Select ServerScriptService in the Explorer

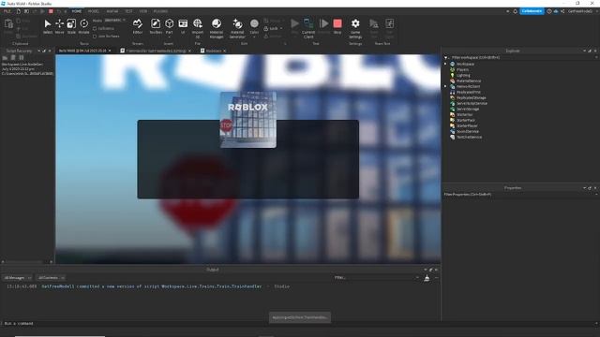point(472,104)
